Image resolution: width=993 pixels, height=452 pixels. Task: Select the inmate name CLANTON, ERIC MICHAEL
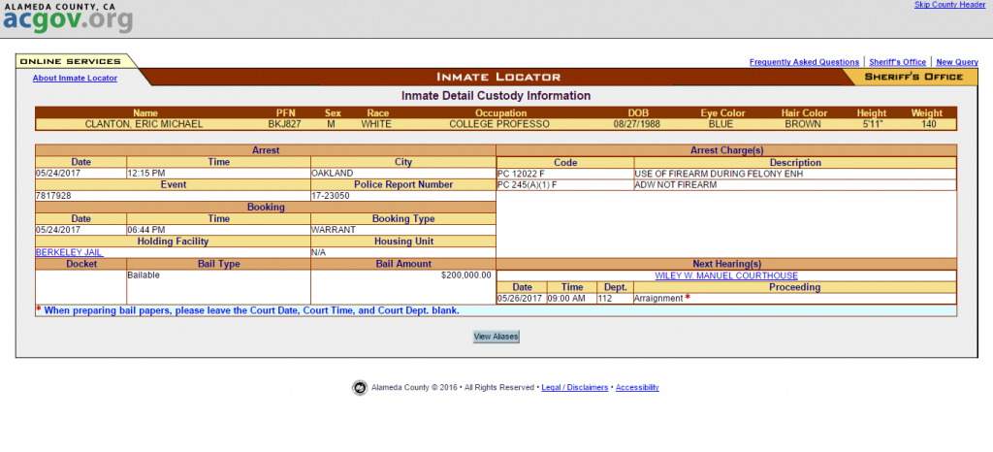click(x=144, y=124)
